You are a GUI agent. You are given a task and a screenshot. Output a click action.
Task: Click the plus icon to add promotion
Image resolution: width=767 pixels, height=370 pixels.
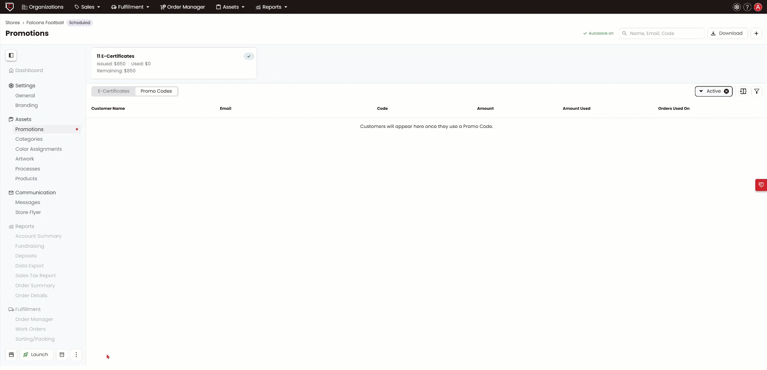[756, 33]
